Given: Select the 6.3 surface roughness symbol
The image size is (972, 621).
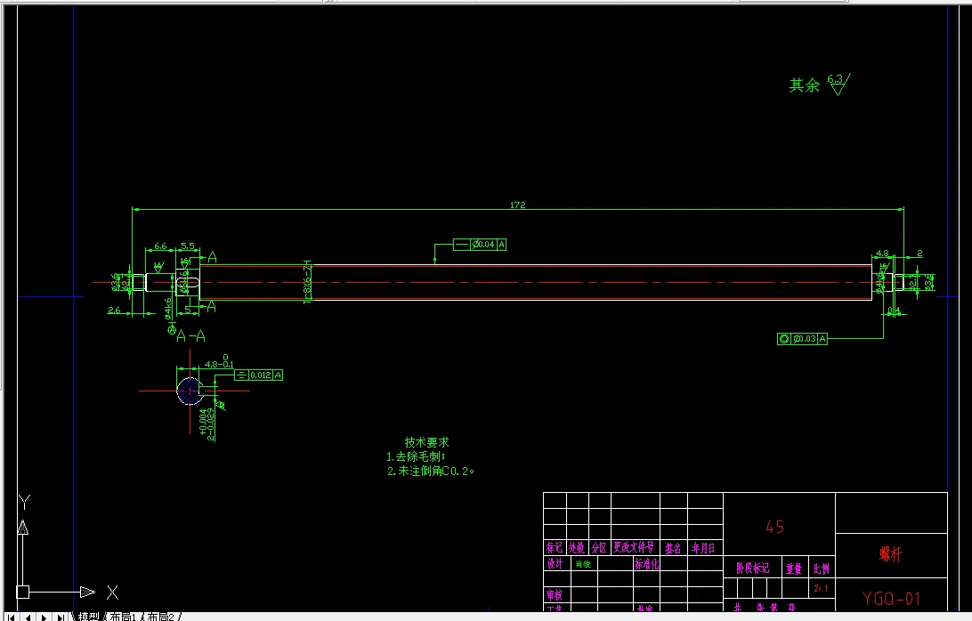Looking at the screenshot, I should [838, 85].
